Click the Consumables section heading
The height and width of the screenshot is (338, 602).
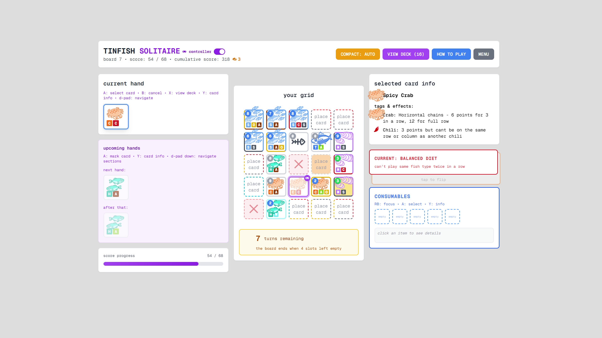click(x=392, y=196)
